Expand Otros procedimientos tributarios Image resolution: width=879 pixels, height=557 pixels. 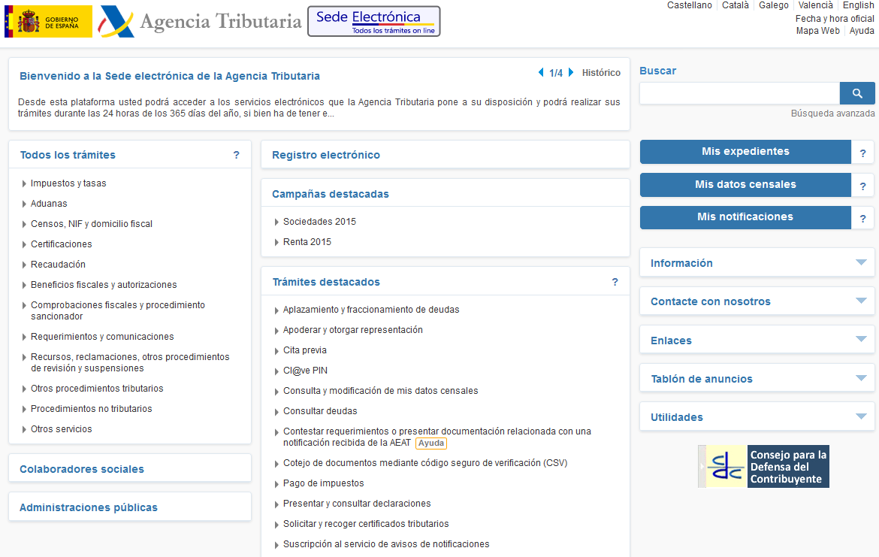coord(97,388)
